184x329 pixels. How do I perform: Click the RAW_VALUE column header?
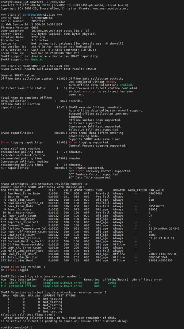coord(156,190)
